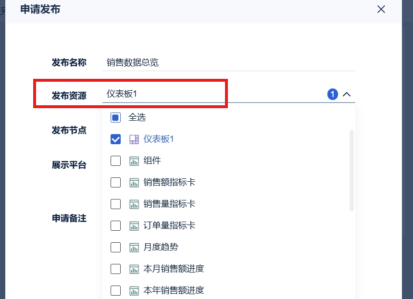Click the chart icon beside 本年销售额进度
413x299 pixels.
(134, 290)
